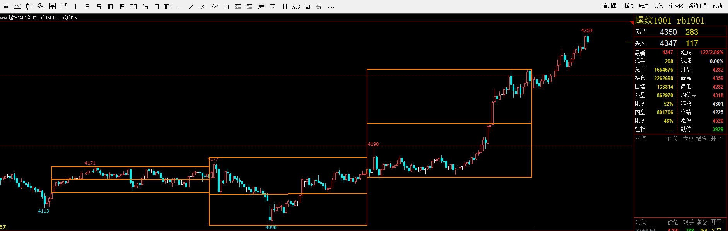
Task: Click the 4171 price label on chart
Action: pos(90,163)
